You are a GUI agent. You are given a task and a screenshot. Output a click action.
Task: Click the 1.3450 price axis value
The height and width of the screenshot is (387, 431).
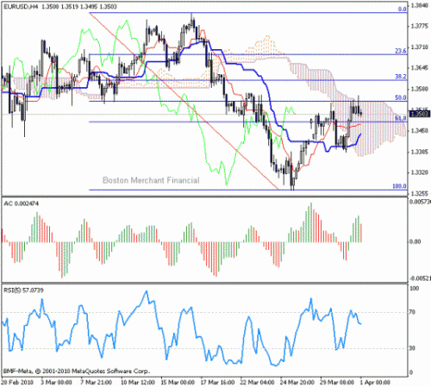(x=420, y=131)
